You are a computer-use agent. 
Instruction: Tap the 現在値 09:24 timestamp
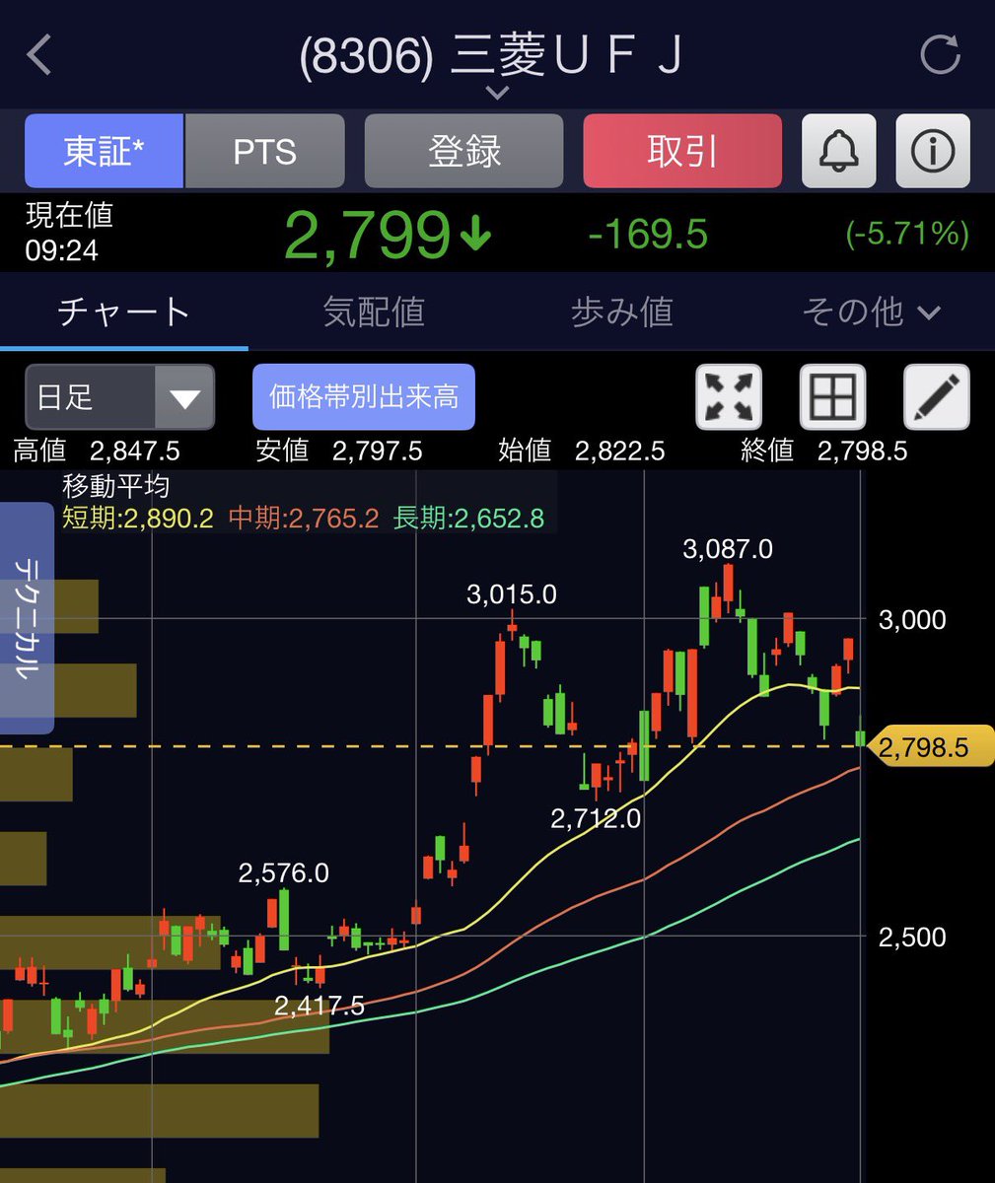[x=69, y=233]
